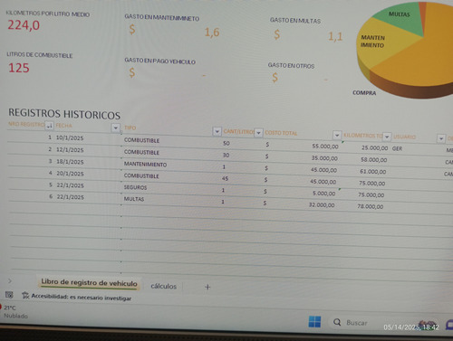Add a new sheet with plus button

point(207,287)
